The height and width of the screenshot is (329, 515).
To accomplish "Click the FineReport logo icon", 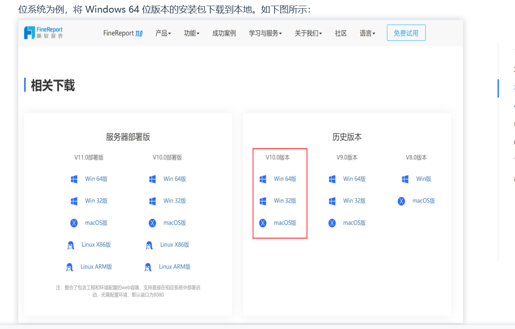I will point(29,33).
